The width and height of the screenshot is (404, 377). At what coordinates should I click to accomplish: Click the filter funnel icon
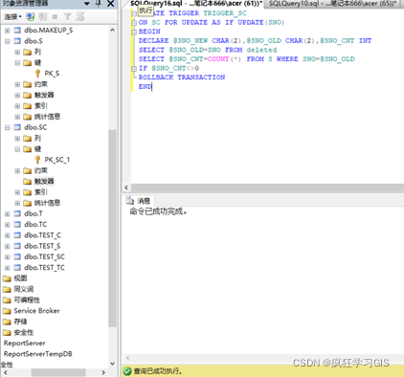click(x=67, y=16)
